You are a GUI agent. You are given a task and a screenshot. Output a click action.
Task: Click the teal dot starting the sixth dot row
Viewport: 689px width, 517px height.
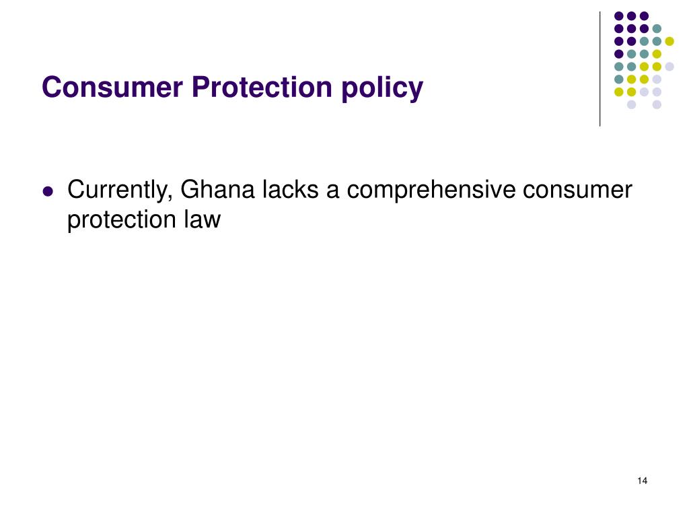pyautogui.click(x=619, y=79)
